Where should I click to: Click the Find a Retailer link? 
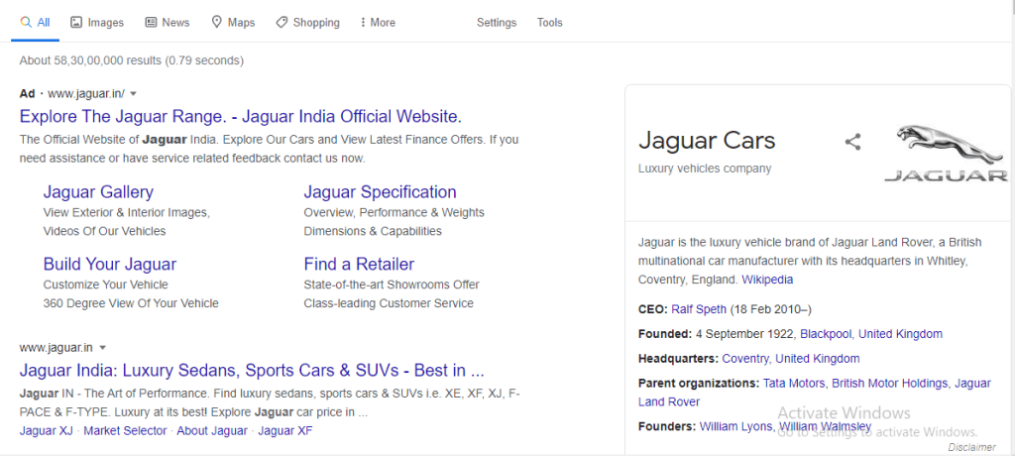tap(359, 265)
